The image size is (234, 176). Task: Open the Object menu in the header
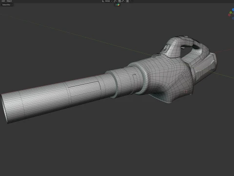(x=9, y=1)
